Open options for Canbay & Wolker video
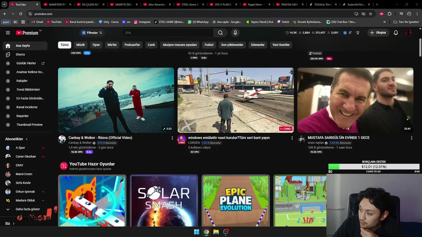 (x=172, y=138)
